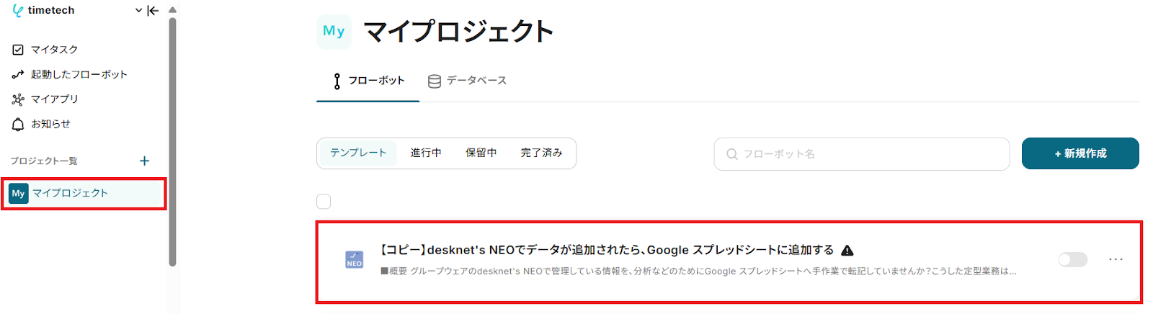The image size is (1153, 314).
Task: Open マイタスク from the sidebar
Action: tap(54, 50)
